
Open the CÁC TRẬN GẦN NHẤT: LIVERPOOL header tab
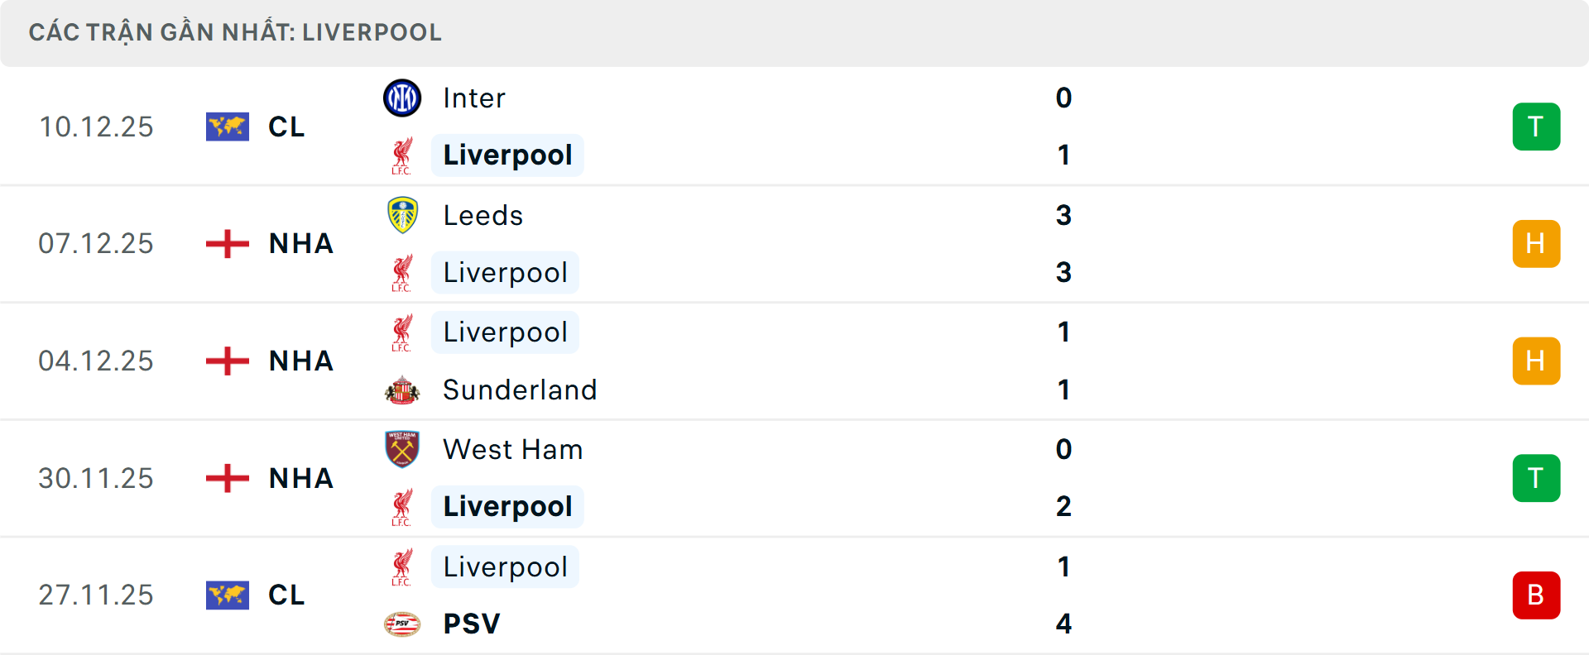[236, 32]
